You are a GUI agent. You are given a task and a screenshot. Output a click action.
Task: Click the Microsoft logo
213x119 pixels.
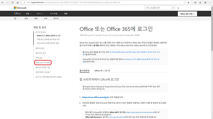[x=20, y=8]
